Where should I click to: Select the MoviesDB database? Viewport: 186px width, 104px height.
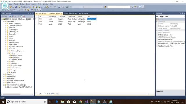tap(12, 40)
